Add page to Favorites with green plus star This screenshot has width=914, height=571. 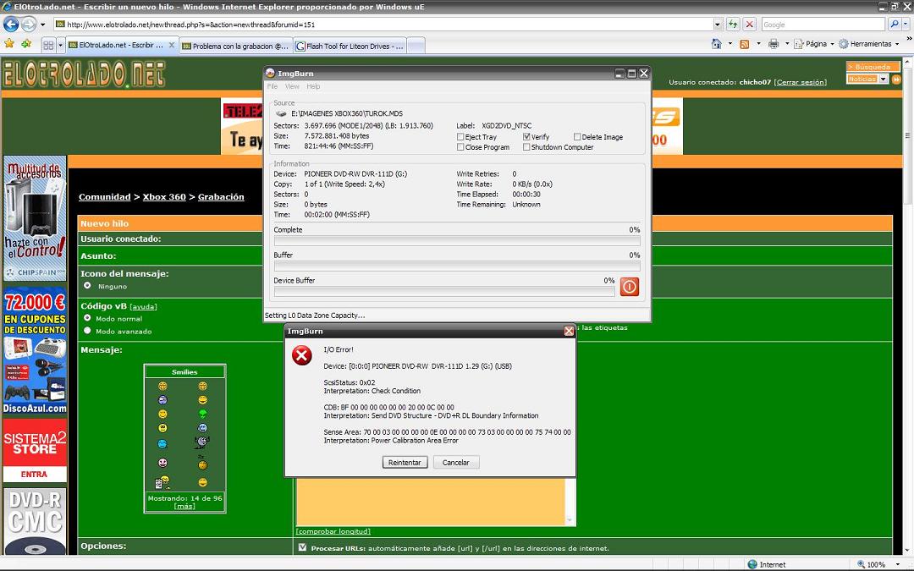tap(26, 44)
